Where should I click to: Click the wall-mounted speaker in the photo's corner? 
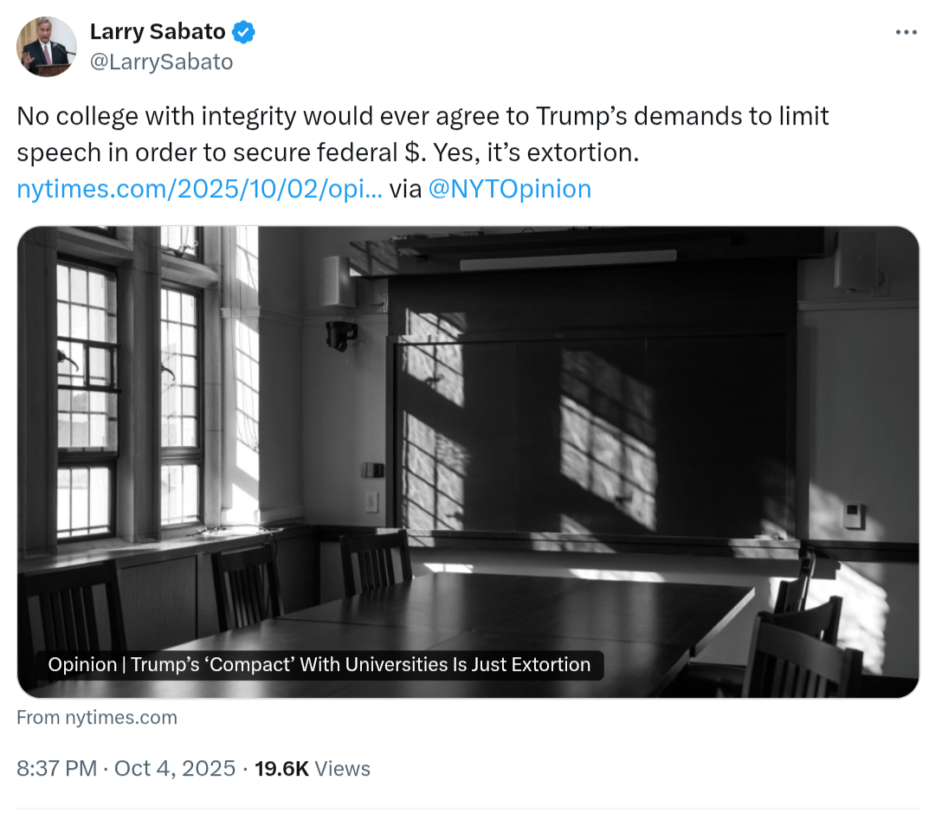(855, 260)
